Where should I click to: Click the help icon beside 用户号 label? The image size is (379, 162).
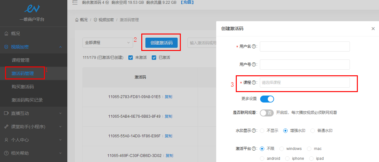254,65
